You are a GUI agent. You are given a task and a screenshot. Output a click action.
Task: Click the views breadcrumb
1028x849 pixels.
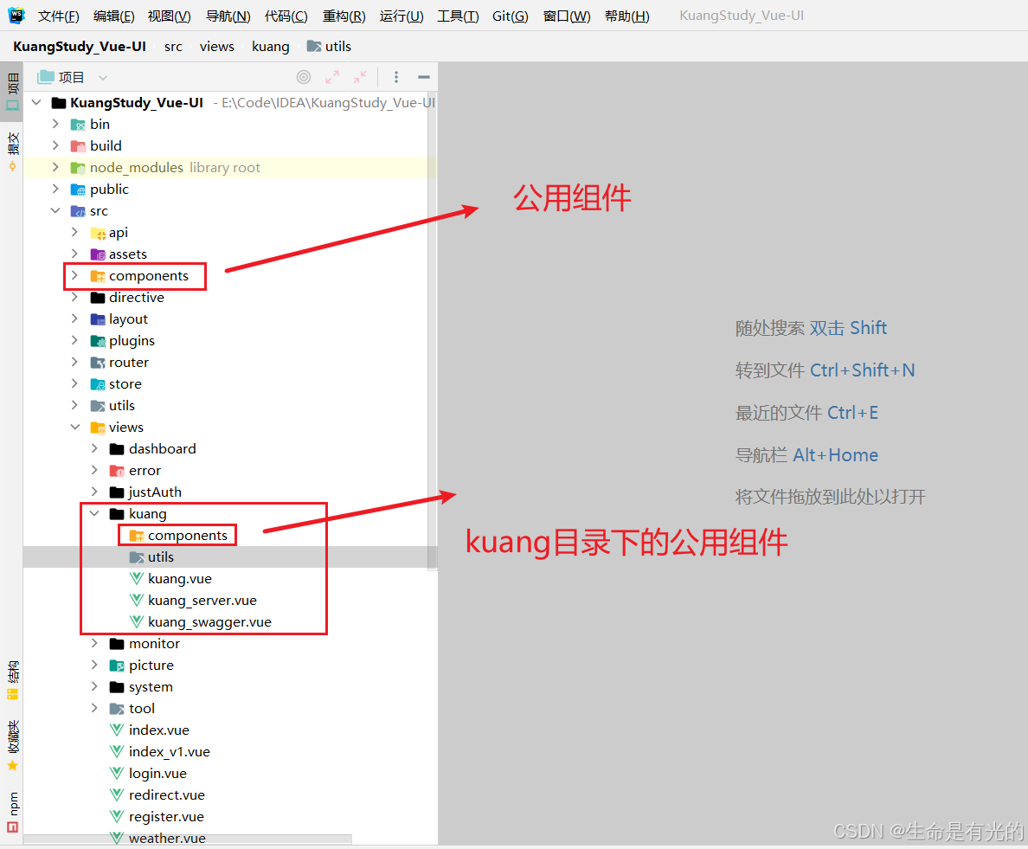coord(217,47)
